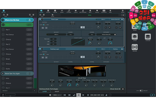Image resolution: width=156 pixels, height=106 pixels.
Task: Open the Stacks view in top toolbar
Action: pos(48,11)
